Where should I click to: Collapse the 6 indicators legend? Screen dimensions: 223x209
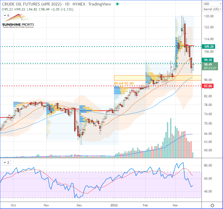click(6, 15)
